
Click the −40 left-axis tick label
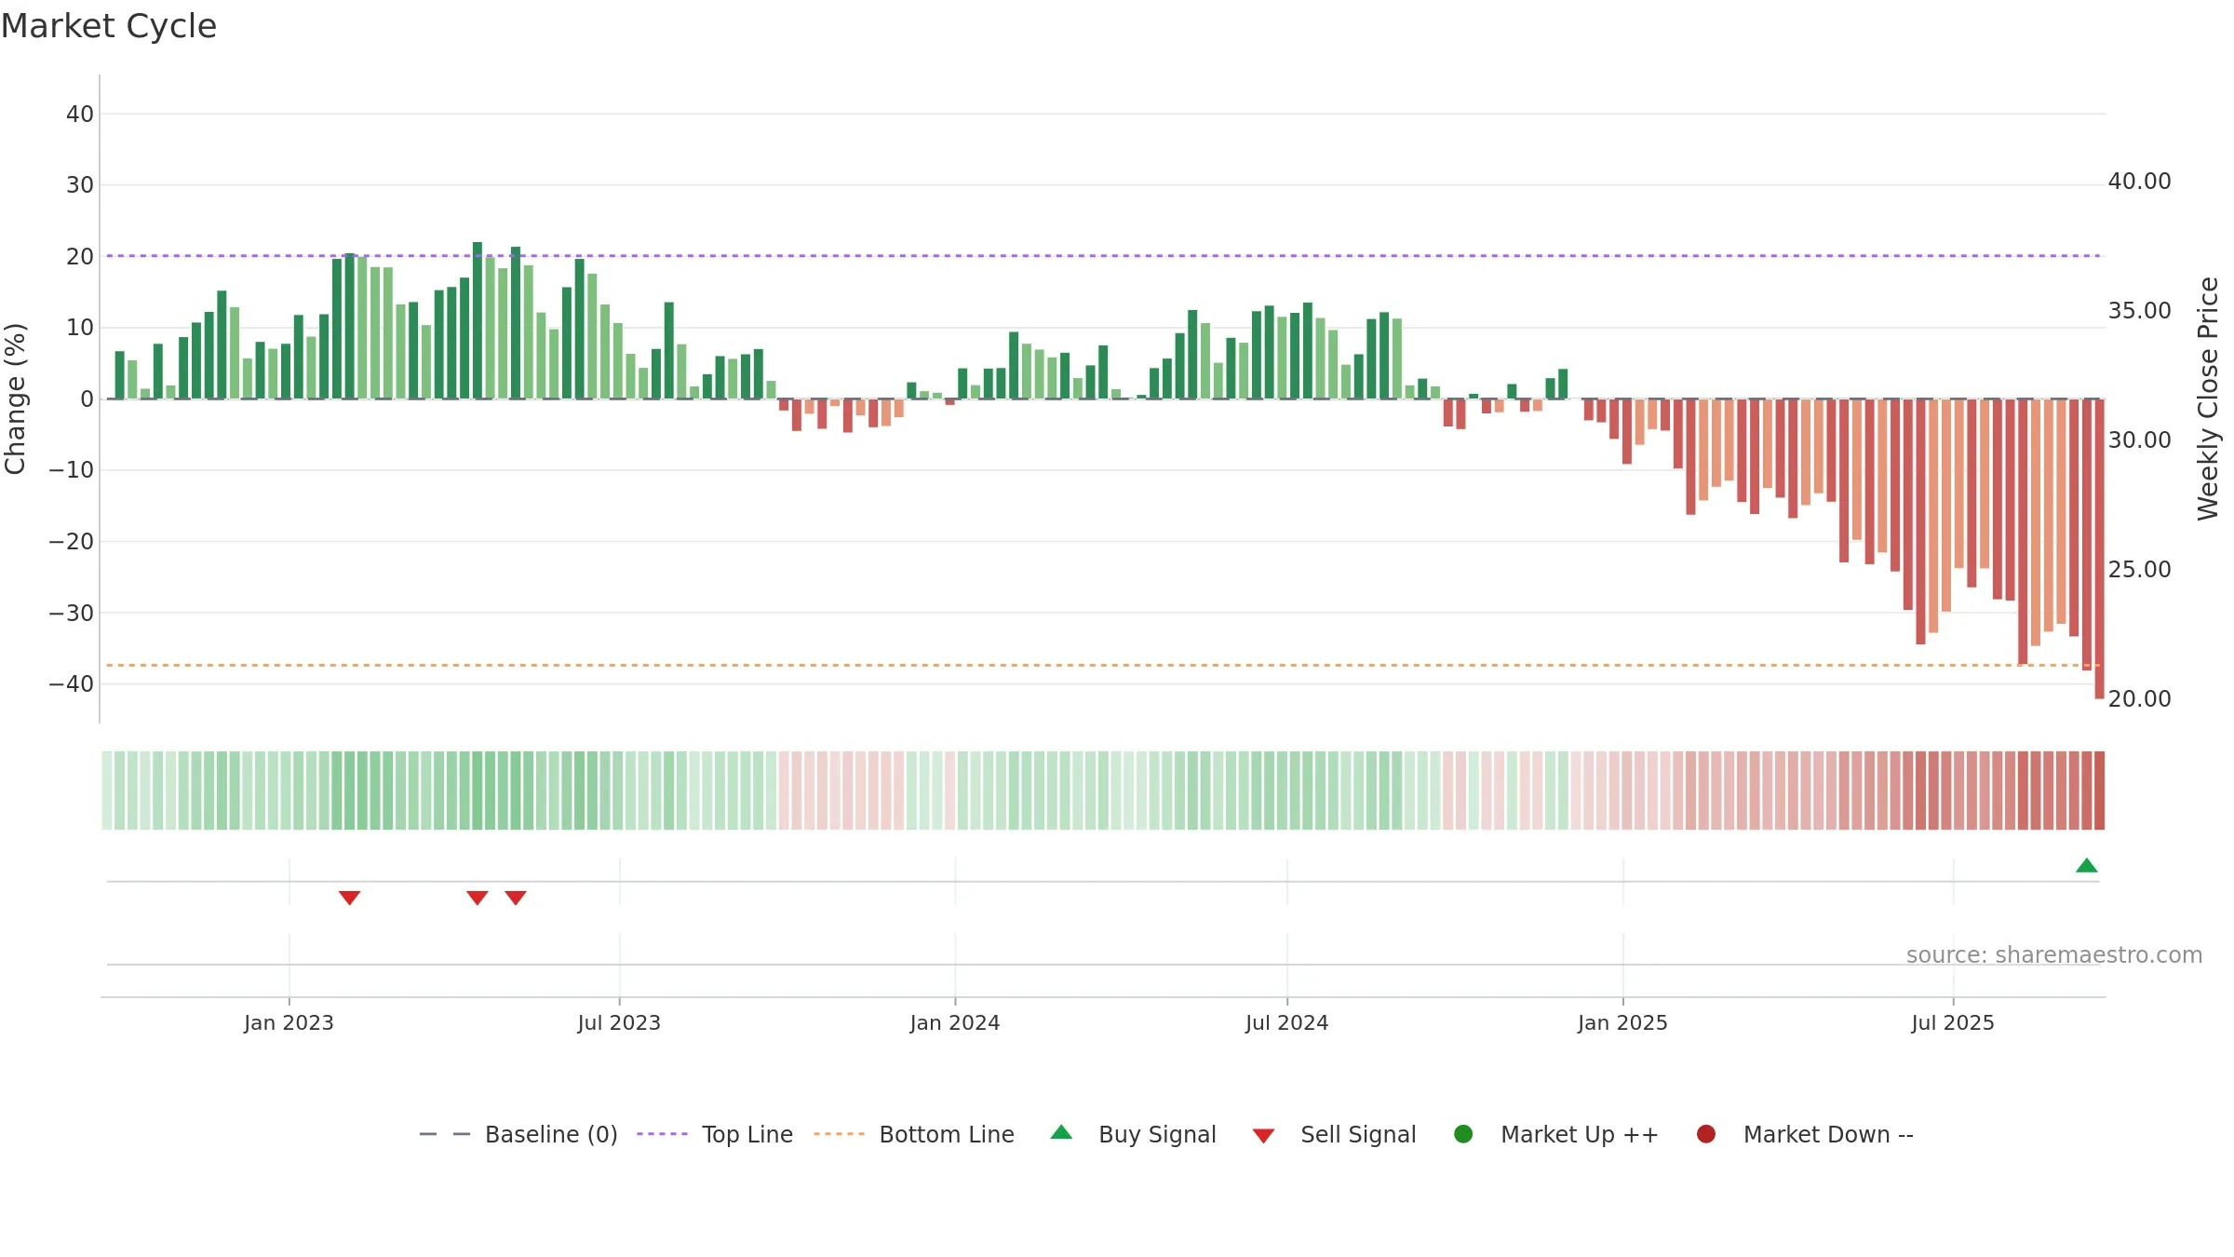pyautogui.click(x=72, y=684)
